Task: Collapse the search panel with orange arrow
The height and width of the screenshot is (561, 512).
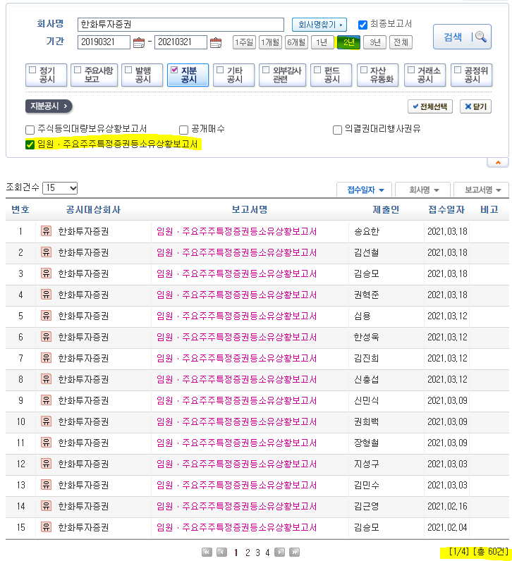Action: [x=498, y=163]
